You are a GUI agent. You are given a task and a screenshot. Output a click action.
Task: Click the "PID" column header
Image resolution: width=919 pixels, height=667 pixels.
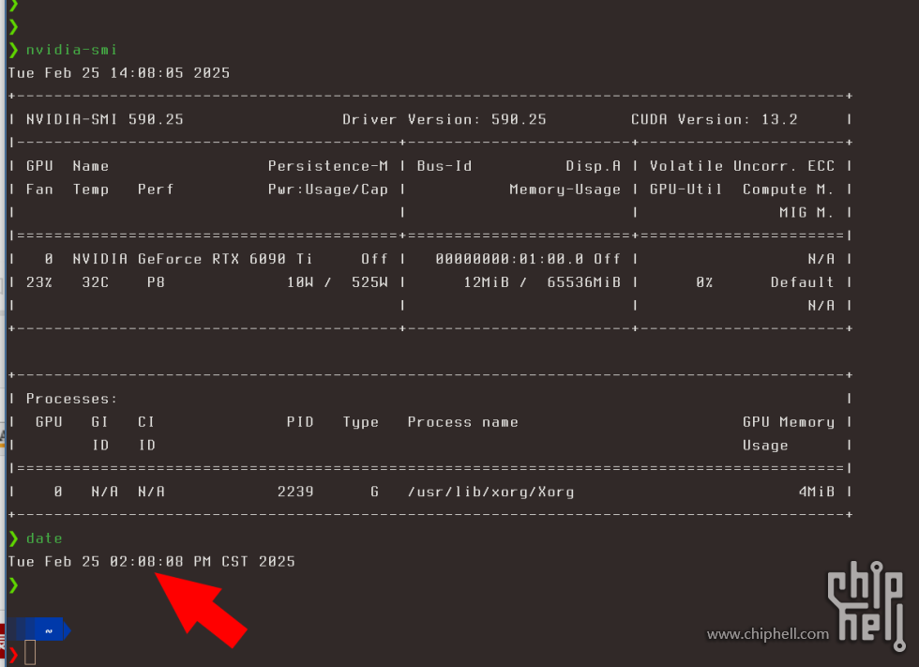300,422
